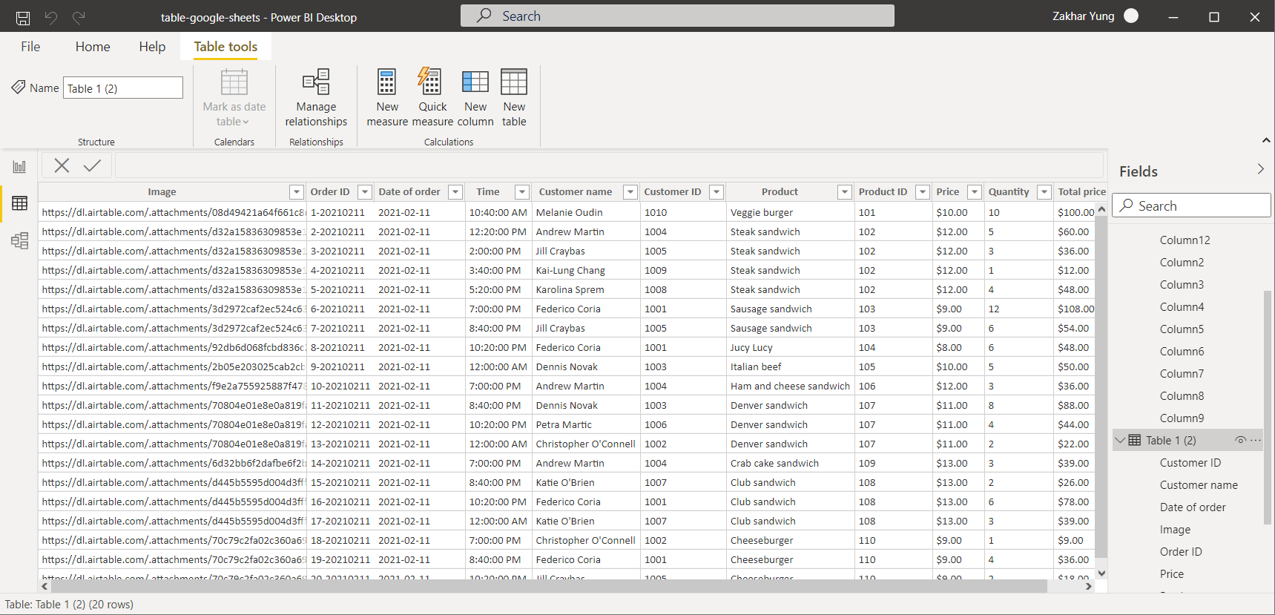Click the Petra Martic cell
The height and width of the screenshot is (615, 1275).
[585, 424]
